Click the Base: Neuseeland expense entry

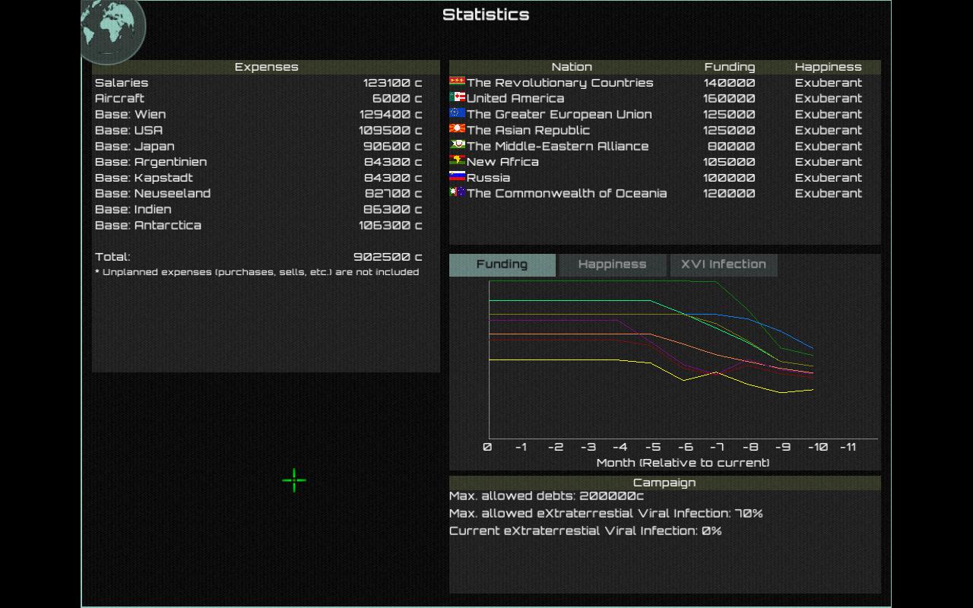(x=258, y=193)
